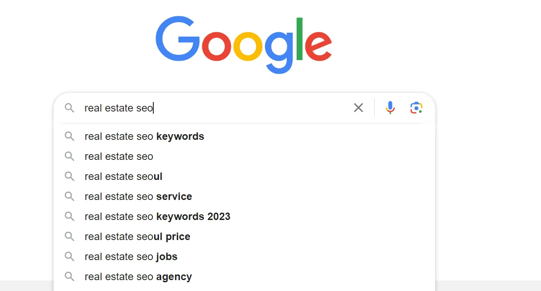Screen dimensions: 541x291
Task: Pick the 'real estate seoul' suggestion
Action: pyautogui.click(x=123, y=176)
